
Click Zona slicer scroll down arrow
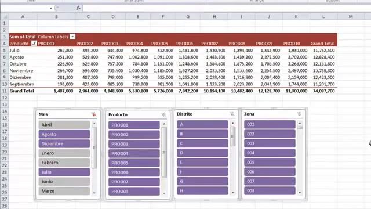300,192
